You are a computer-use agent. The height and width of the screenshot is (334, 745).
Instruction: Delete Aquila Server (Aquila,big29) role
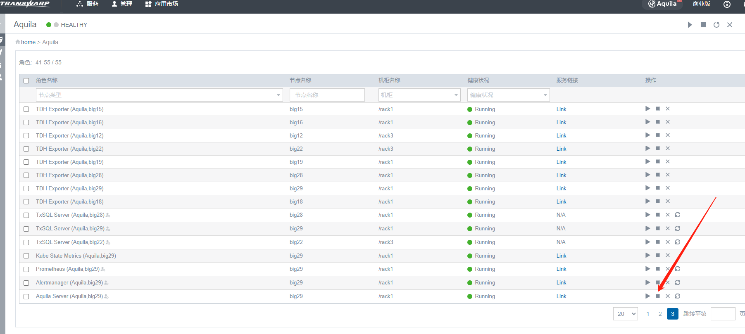[x=668, y=296]
